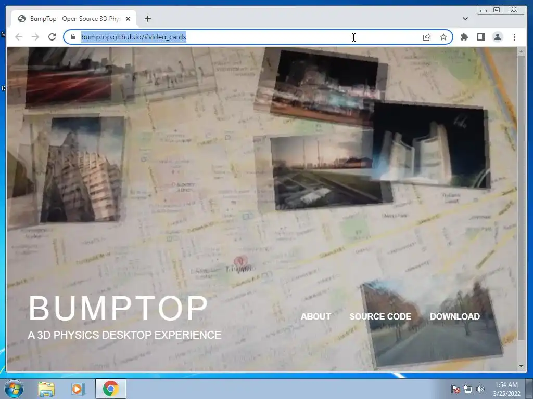View site information via lock icon
This screenshot has height=399, width=533.
click(x=73, y=37)
